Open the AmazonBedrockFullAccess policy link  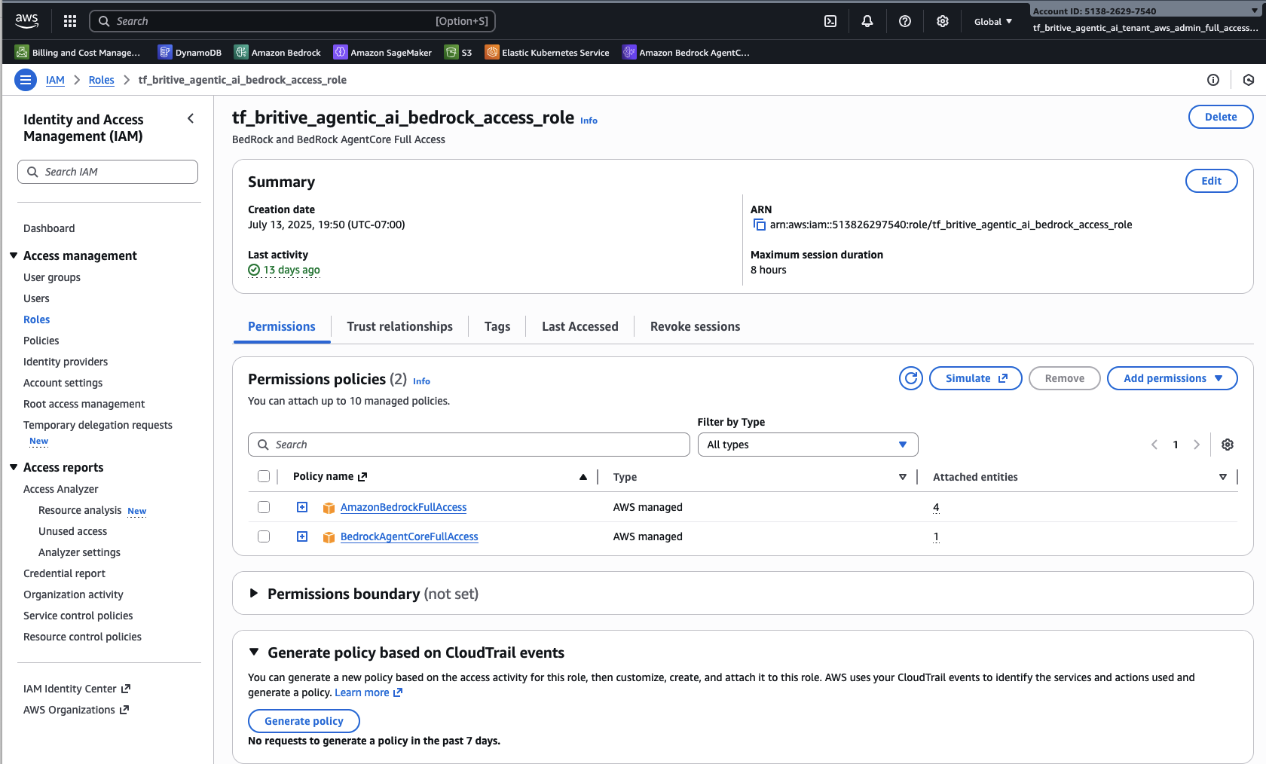[x=403, y=507]
